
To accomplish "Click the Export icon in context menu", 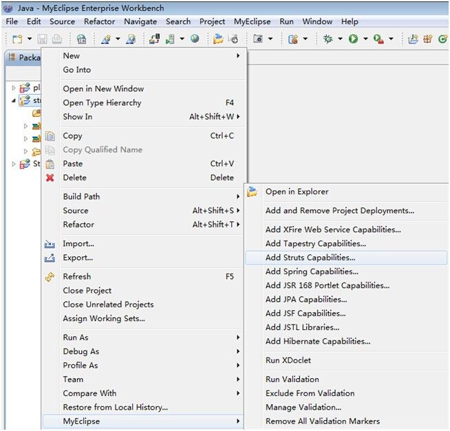I will [x=50, y=258].
